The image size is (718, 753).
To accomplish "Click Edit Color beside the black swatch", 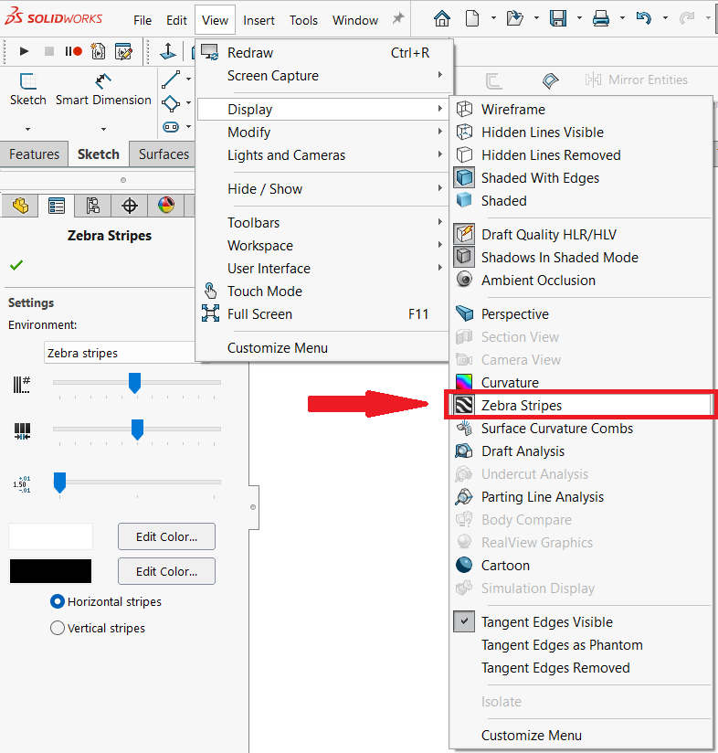I will [x=166, y=571].
